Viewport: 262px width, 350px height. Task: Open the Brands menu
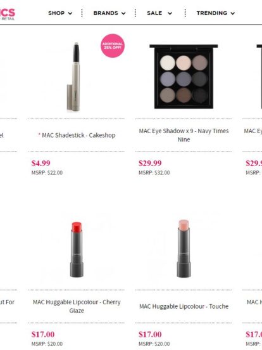tap(106, 13)
